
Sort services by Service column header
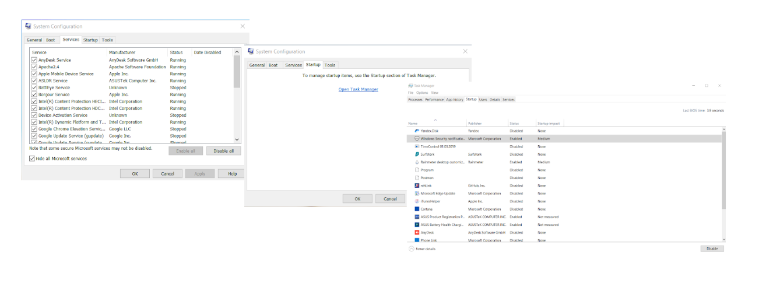click(x=68, y=52)
